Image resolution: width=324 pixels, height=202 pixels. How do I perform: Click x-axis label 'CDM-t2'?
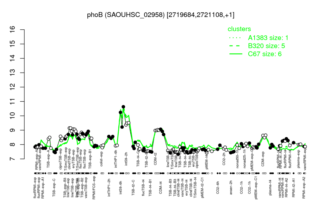(155, 159)
